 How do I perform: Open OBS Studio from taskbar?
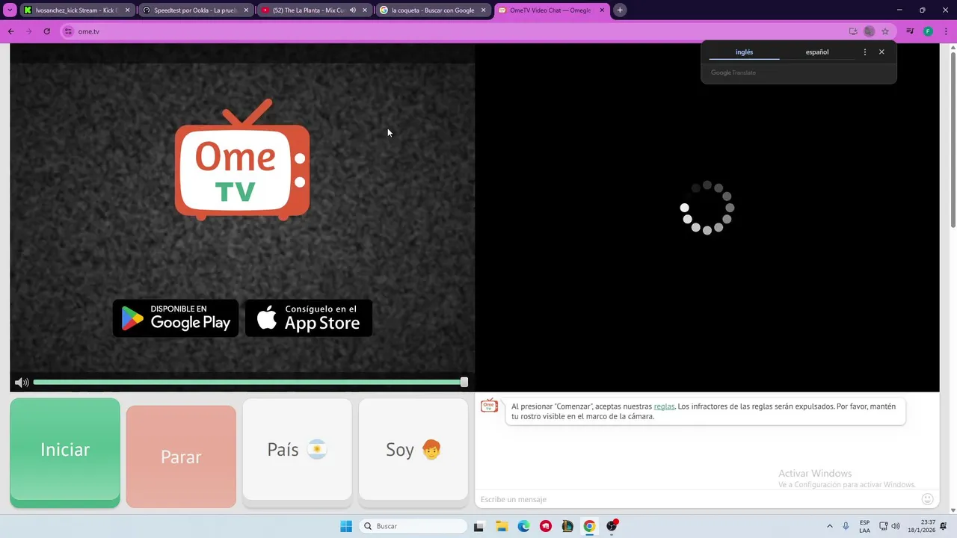point(612,526)
